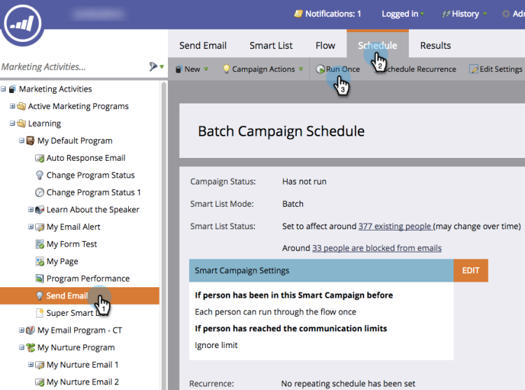Expand My Email Program - CT
The height and width of the screenshot is (390, 525).
tap(22, 330)
